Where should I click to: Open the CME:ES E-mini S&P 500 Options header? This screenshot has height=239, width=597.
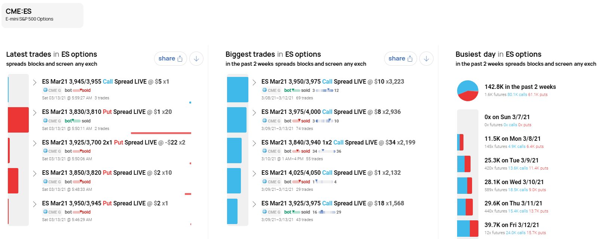tap(42, 15)
